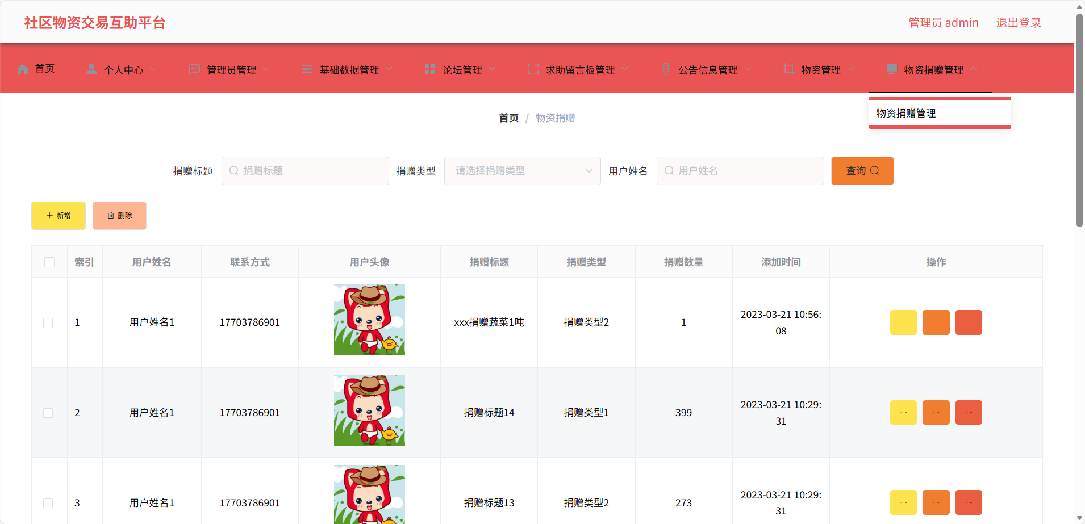The image size is (1085, 524).
Task: Click the avatar thumbnail in row 2
Action: point(369,410)
